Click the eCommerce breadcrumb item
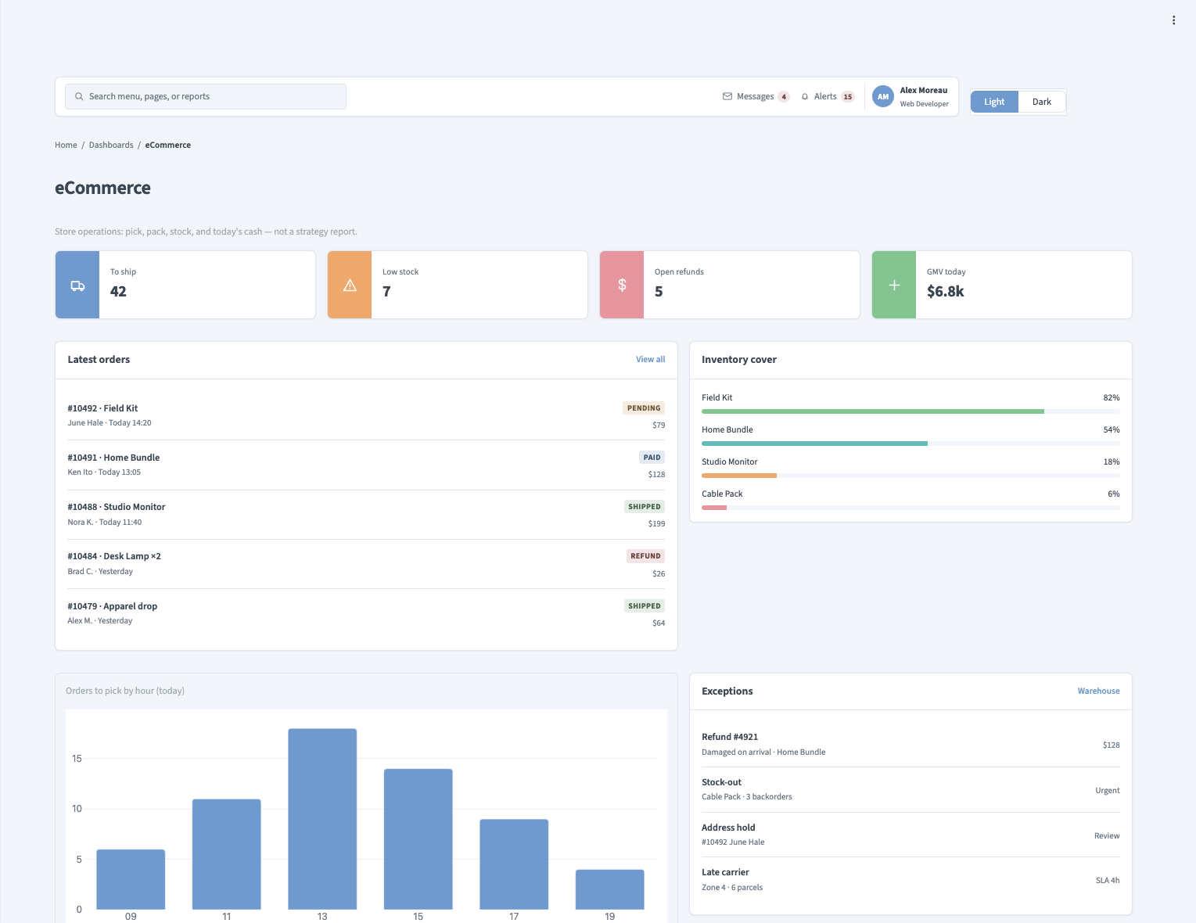The height and width of the screenshot is (923, 1196). pyautogui.click(x=168, y=145)
